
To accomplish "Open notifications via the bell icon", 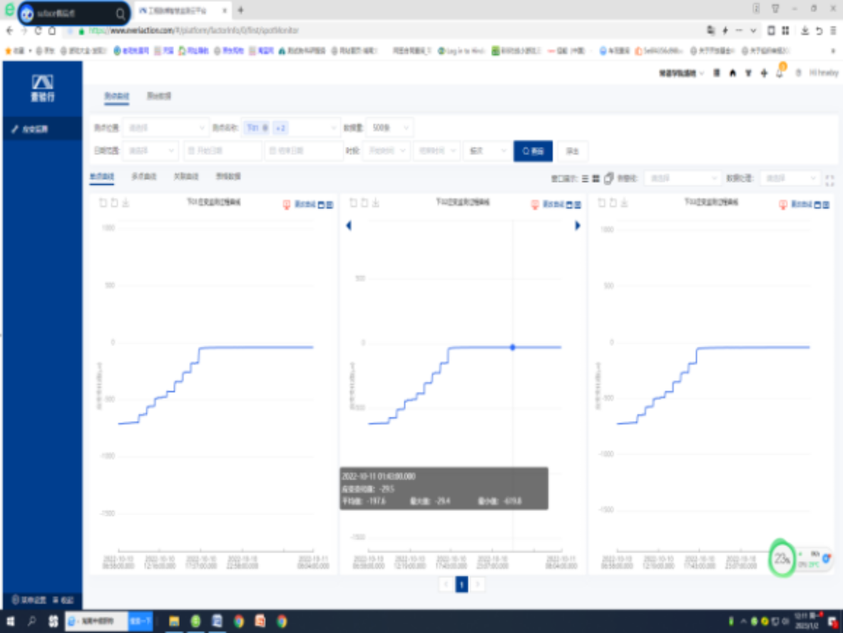I will (780, 73).
